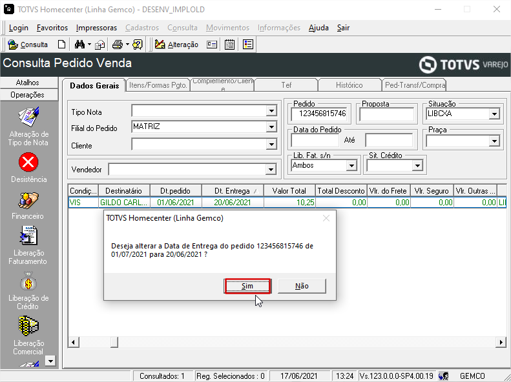The image size is (511, 382).
Task: Click the 10,25 total value cell
Action: click(289, 203)
